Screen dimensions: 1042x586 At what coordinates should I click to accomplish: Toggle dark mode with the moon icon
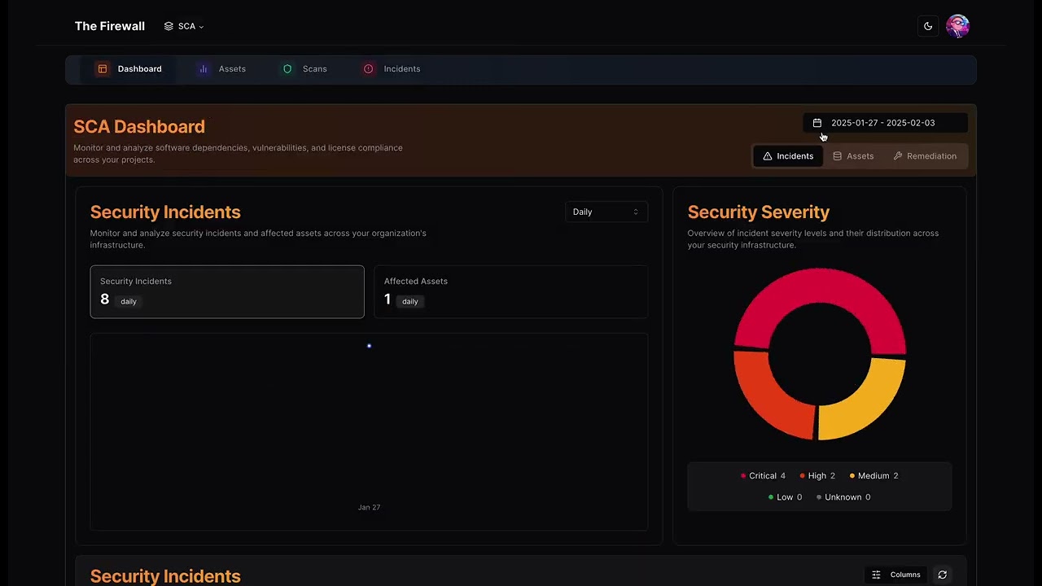pos(928,25)
